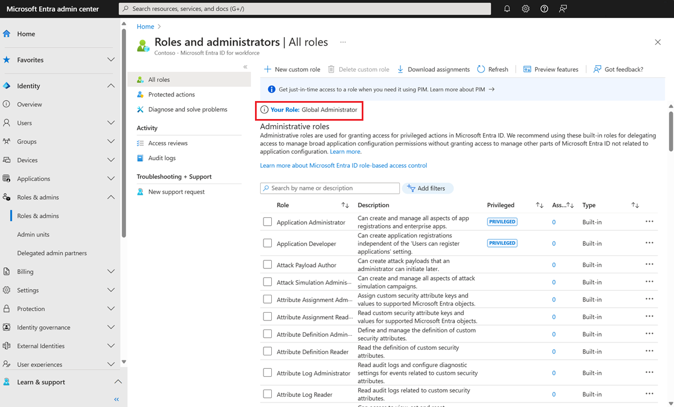
Task: Expand the Devices chevron
Action: click(111, 160)
